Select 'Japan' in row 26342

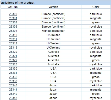53,94
